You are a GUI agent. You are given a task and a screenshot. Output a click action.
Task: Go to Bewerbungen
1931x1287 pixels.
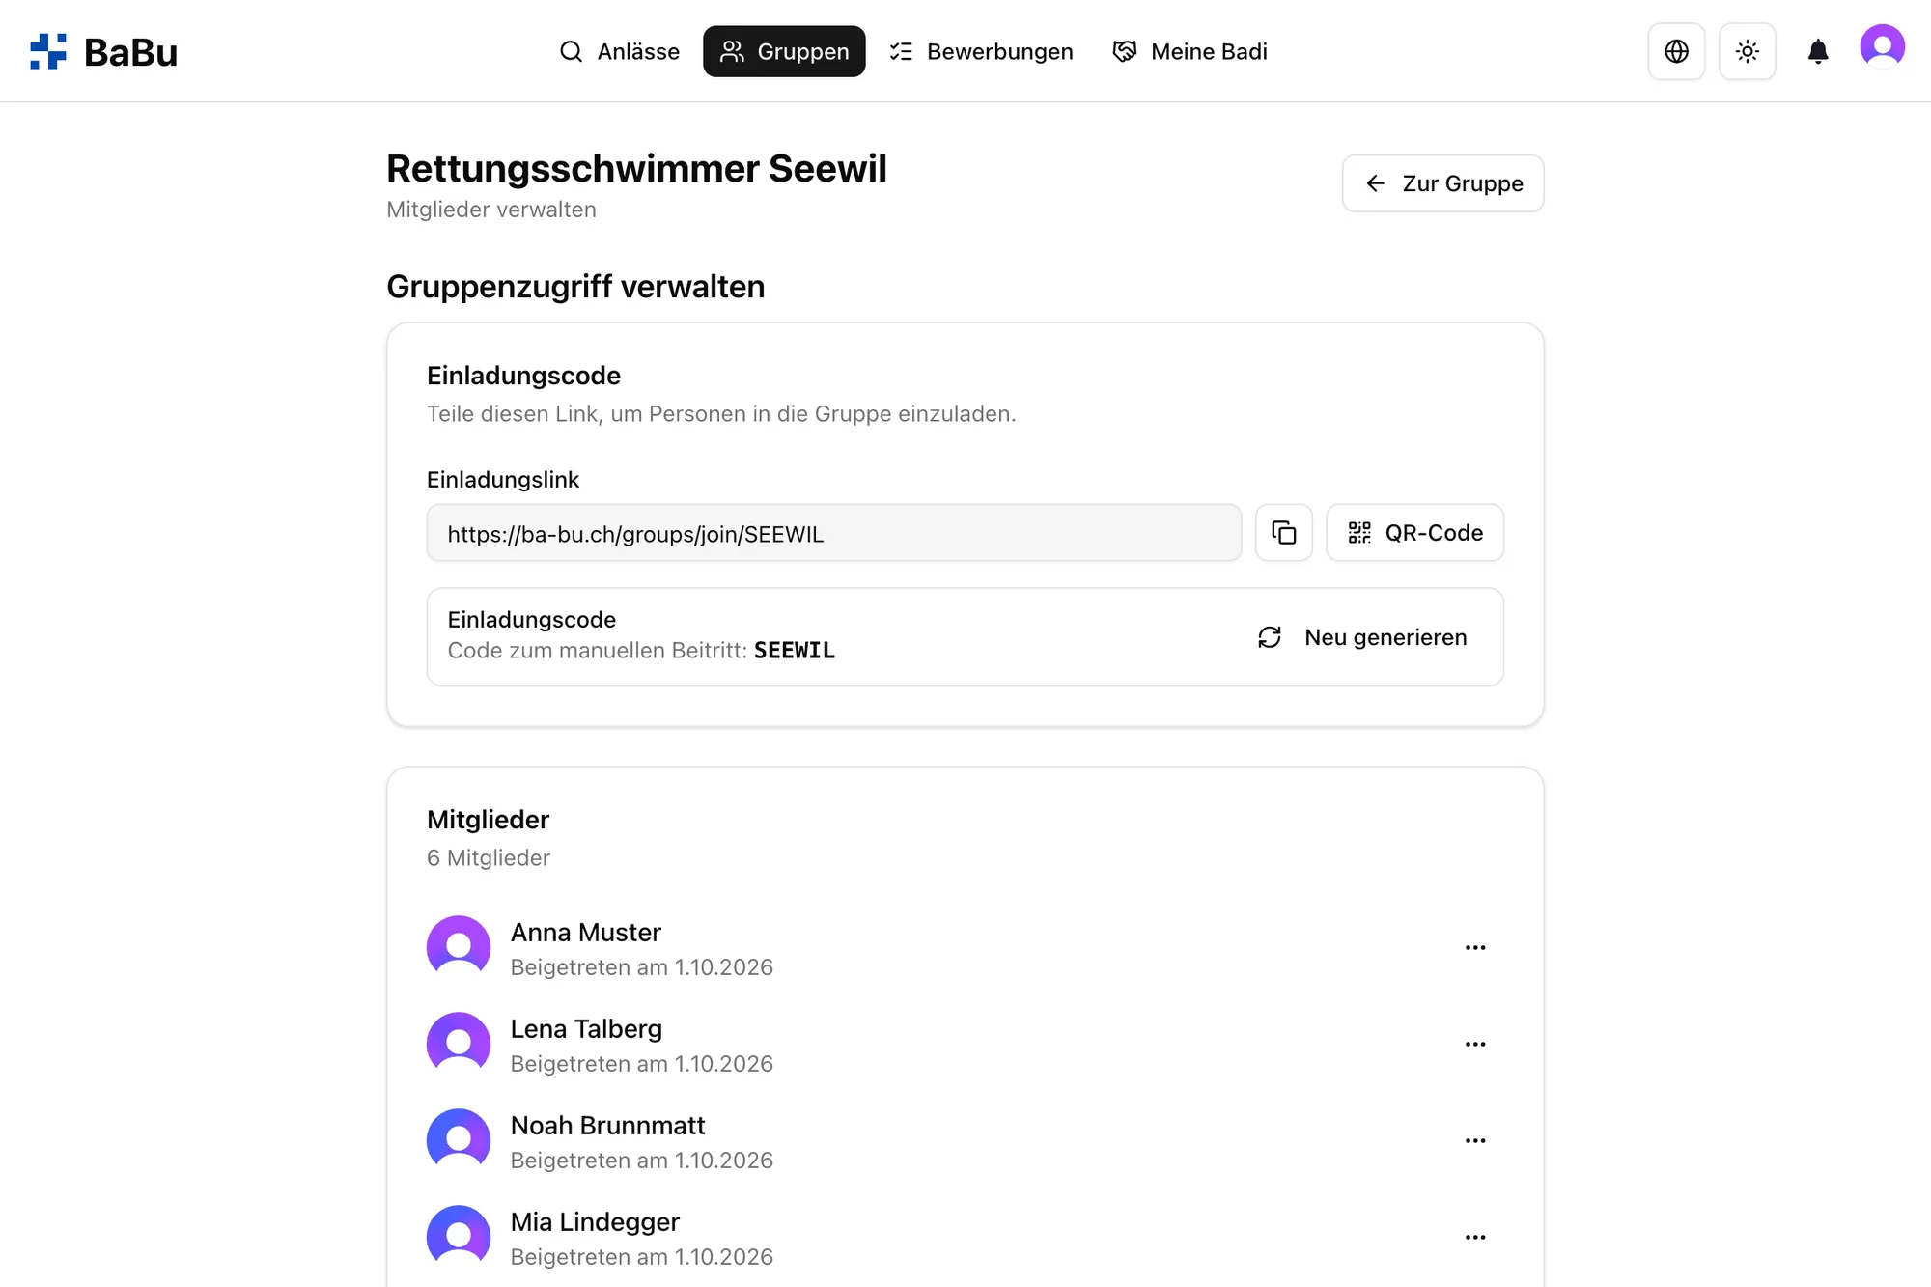[981, 51]
